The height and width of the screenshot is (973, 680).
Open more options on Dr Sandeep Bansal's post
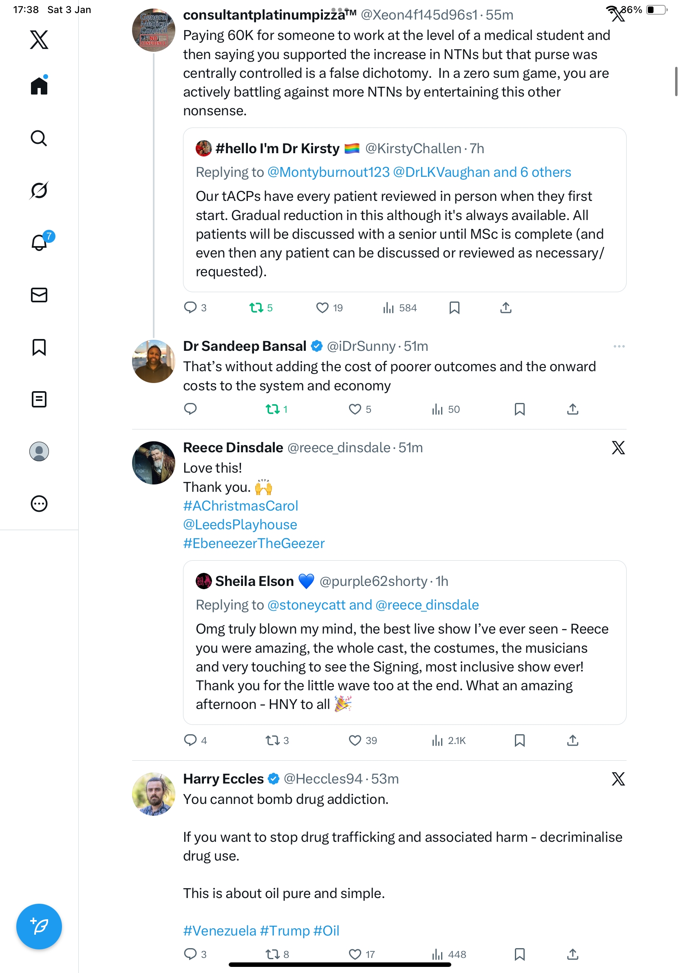[x=618, y=347]
